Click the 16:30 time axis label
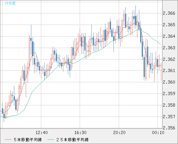Image resolution: width=178 pixels, height=144 pixels. (80, 132)
